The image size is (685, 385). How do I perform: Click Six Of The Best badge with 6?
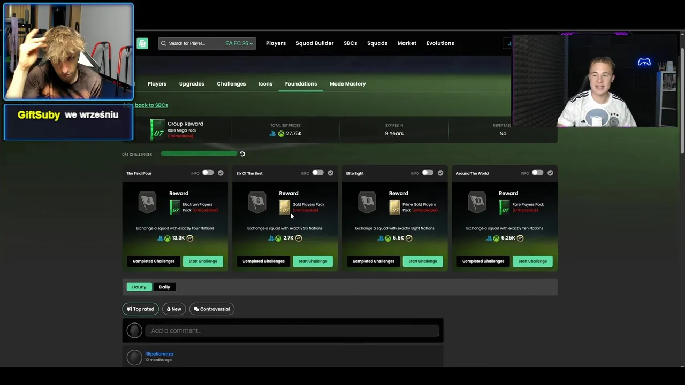[257, 202]
